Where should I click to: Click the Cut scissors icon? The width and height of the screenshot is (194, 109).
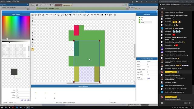[x=55, y=15]
